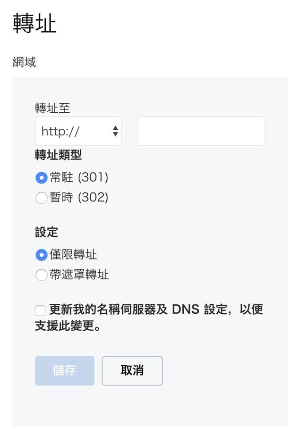Click the 帶遮罩轉址 label text
The image size is (307, 435).
tap(79, 275)
